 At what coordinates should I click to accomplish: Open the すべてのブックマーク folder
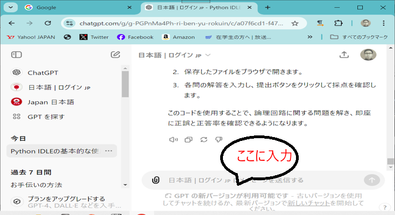[x=358, y=37]
